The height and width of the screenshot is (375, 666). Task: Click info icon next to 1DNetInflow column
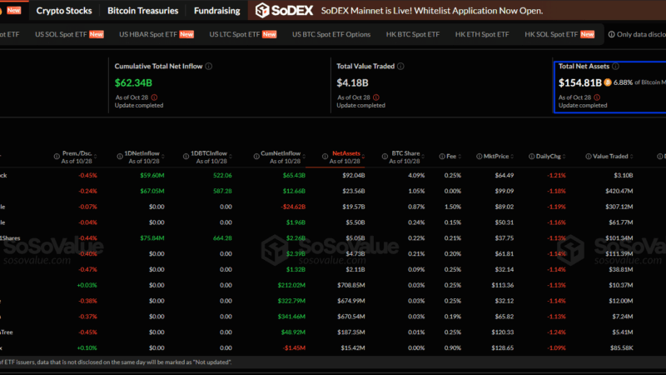tap(120, 157)
